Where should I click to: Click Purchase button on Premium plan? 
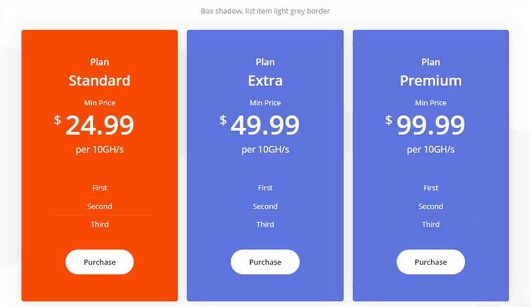pos(431,262)
